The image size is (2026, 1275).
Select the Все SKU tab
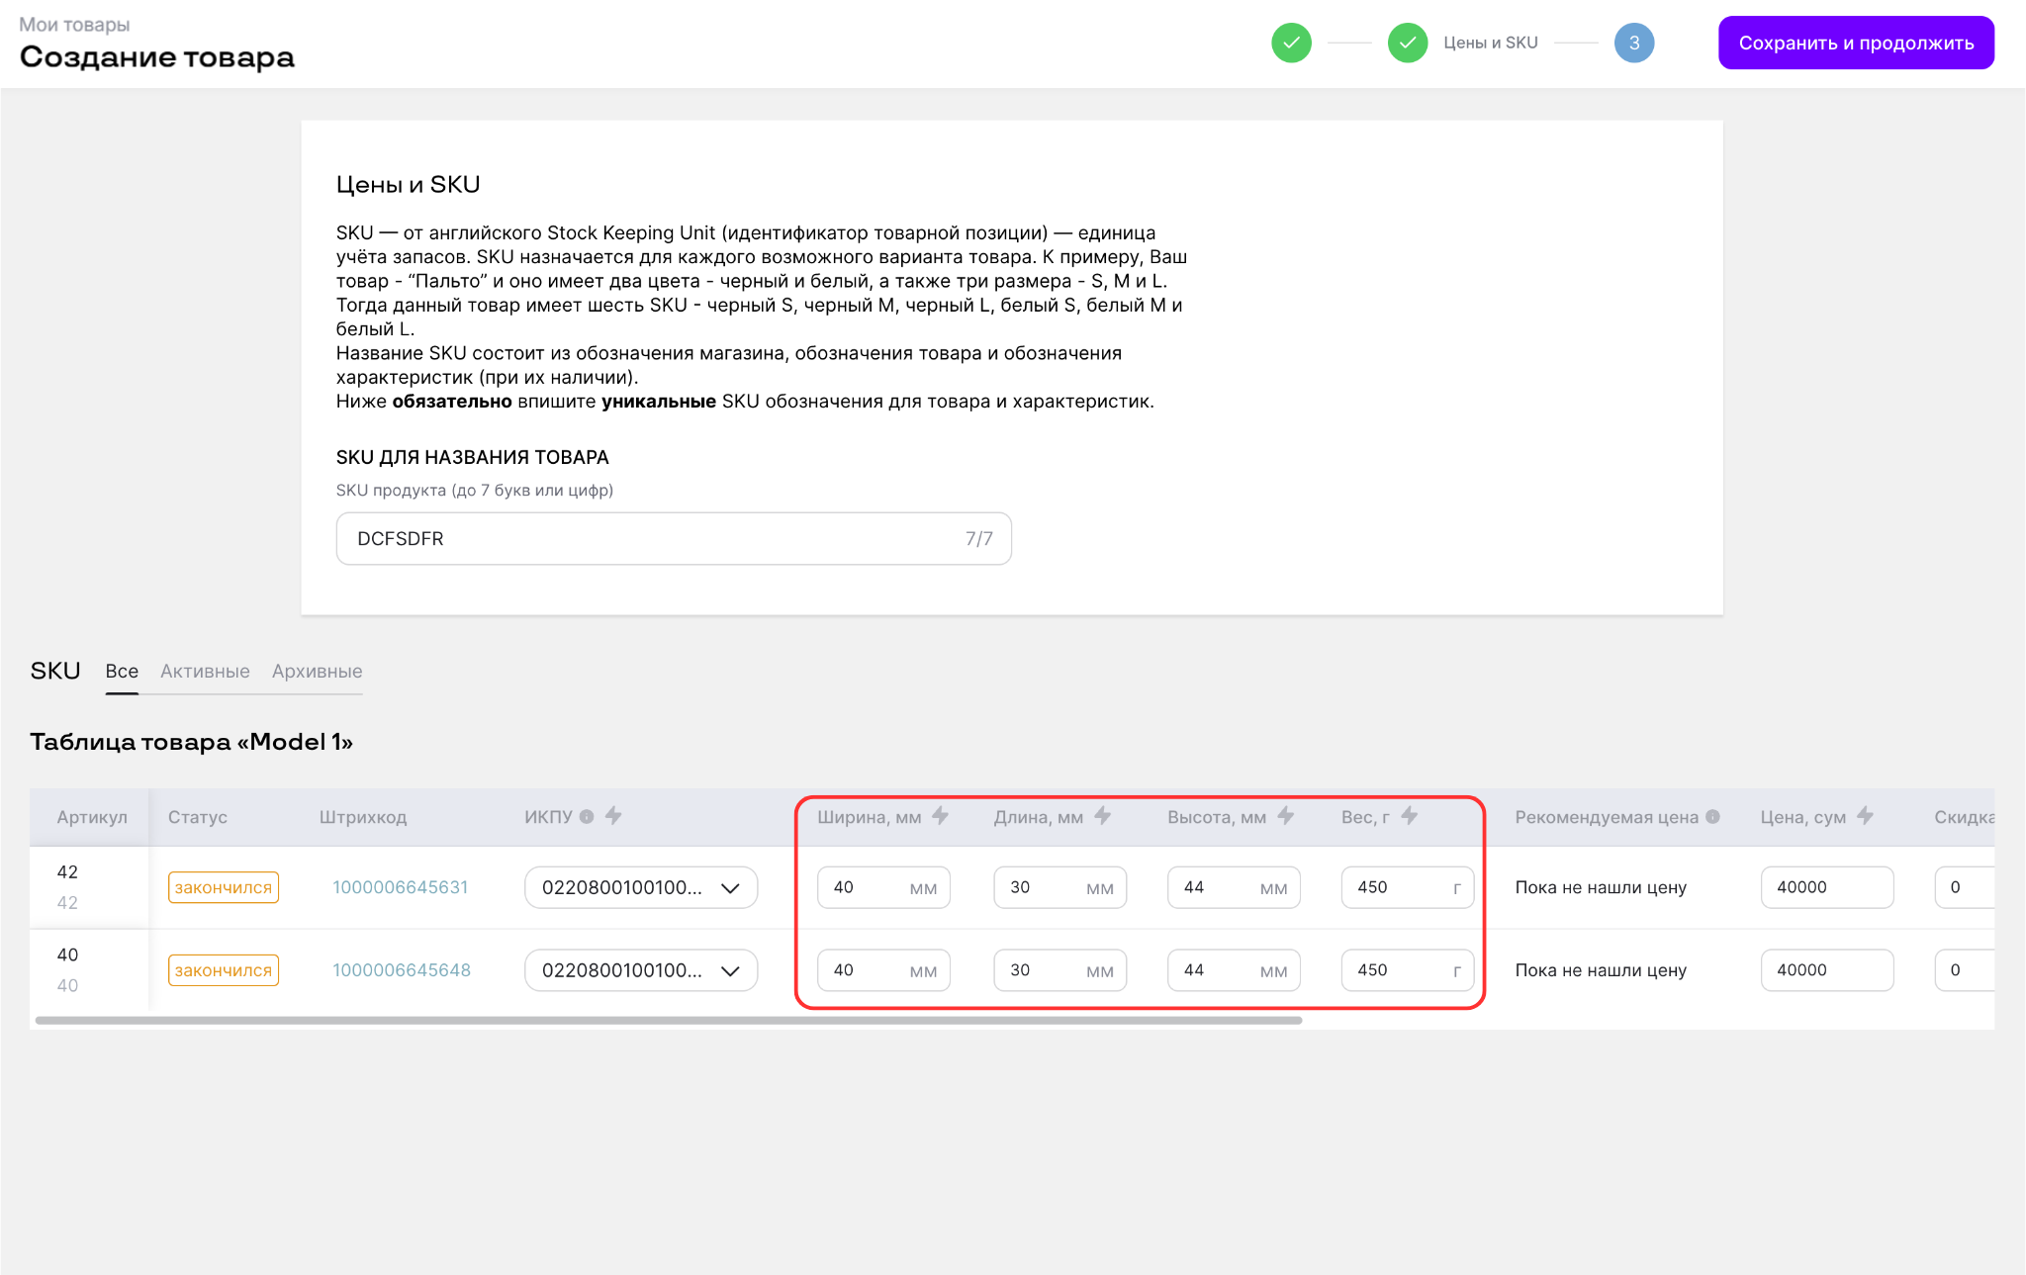(x=122, y=671)
